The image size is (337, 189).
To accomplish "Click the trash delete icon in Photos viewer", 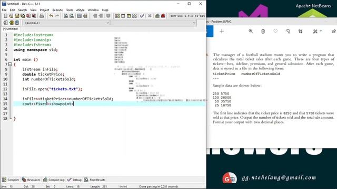I will point(263,31).
